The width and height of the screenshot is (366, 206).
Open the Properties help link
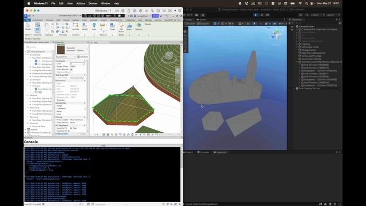point(62,134)
